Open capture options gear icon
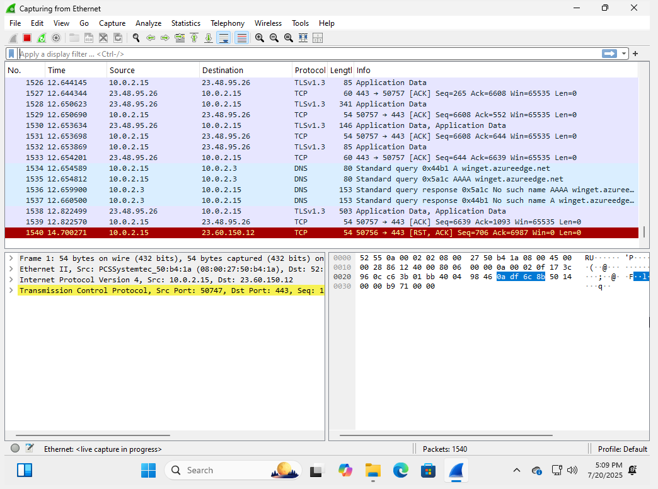The image size is (658, 489). pyautogui.click(x=56, y=38)
